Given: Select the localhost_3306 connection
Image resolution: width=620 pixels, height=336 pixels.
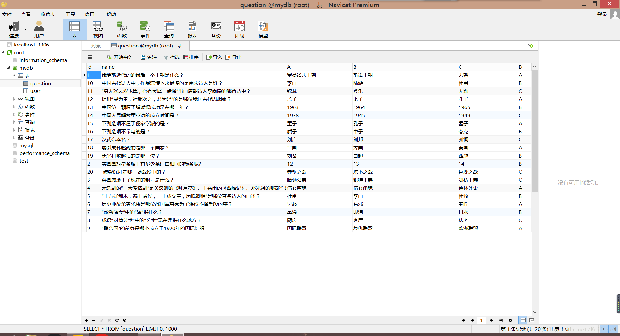Looking at the screenshot, I should click(31, 45).
